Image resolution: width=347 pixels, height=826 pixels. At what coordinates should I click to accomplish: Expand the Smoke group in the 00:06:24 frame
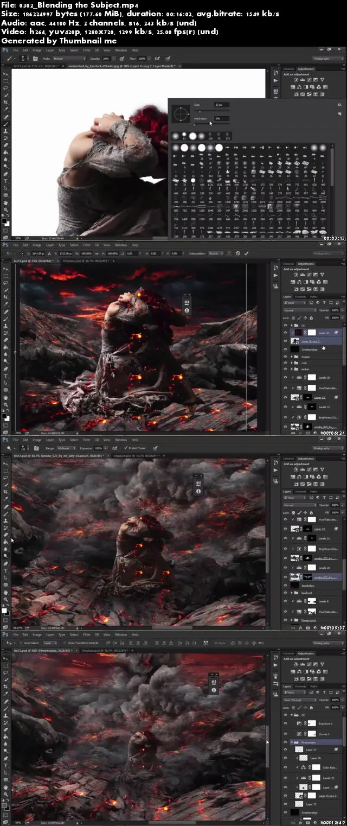pyautogui.click(x=292, y=357)
